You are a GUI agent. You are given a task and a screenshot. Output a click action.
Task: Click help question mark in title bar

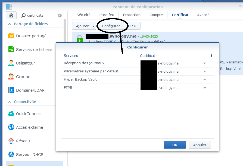[240, 7]
